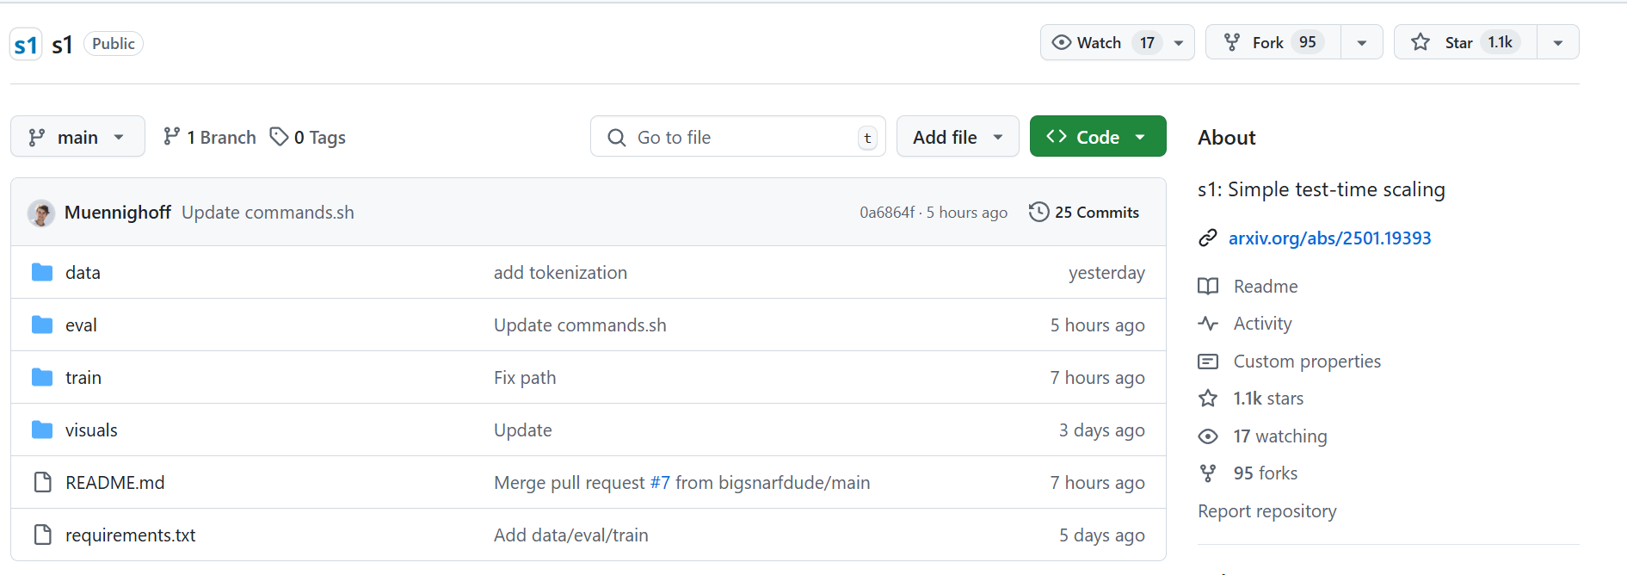
Task: Click the Muennighoff avatar image
Action: pos(41,213)
